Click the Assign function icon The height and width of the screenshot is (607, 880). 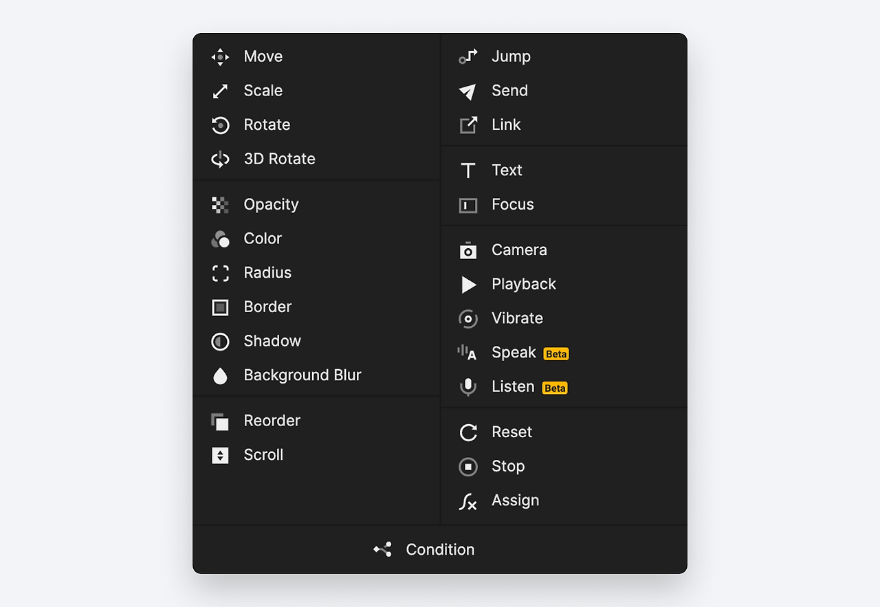click(x=468, y=501)
